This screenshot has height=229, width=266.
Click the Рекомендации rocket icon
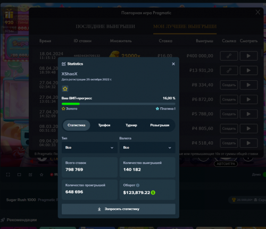tap(3, 220)
